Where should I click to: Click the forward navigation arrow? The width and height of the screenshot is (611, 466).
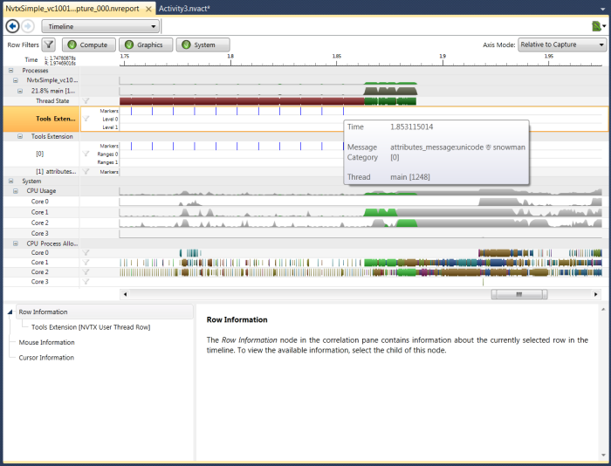point(28,26)
